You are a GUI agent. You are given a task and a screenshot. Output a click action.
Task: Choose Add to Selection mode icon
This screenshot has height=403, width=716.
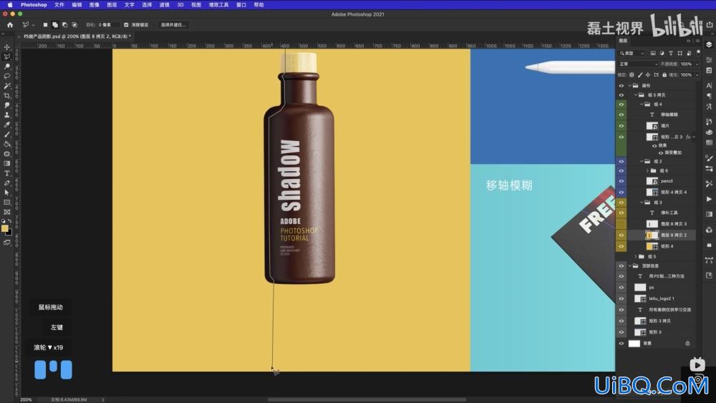click(55, 24)
